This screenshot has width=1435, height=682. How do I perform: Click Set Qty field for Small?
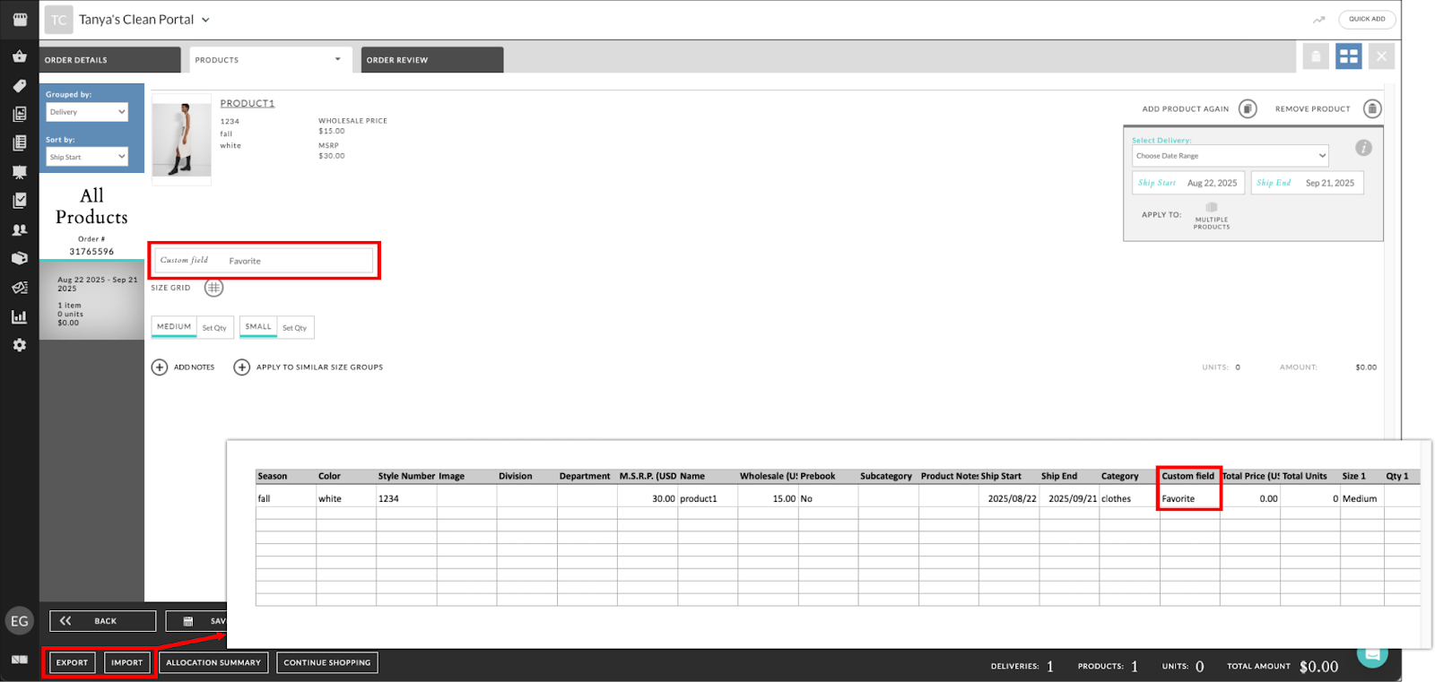pyautogui.click(x=296, y=328)
